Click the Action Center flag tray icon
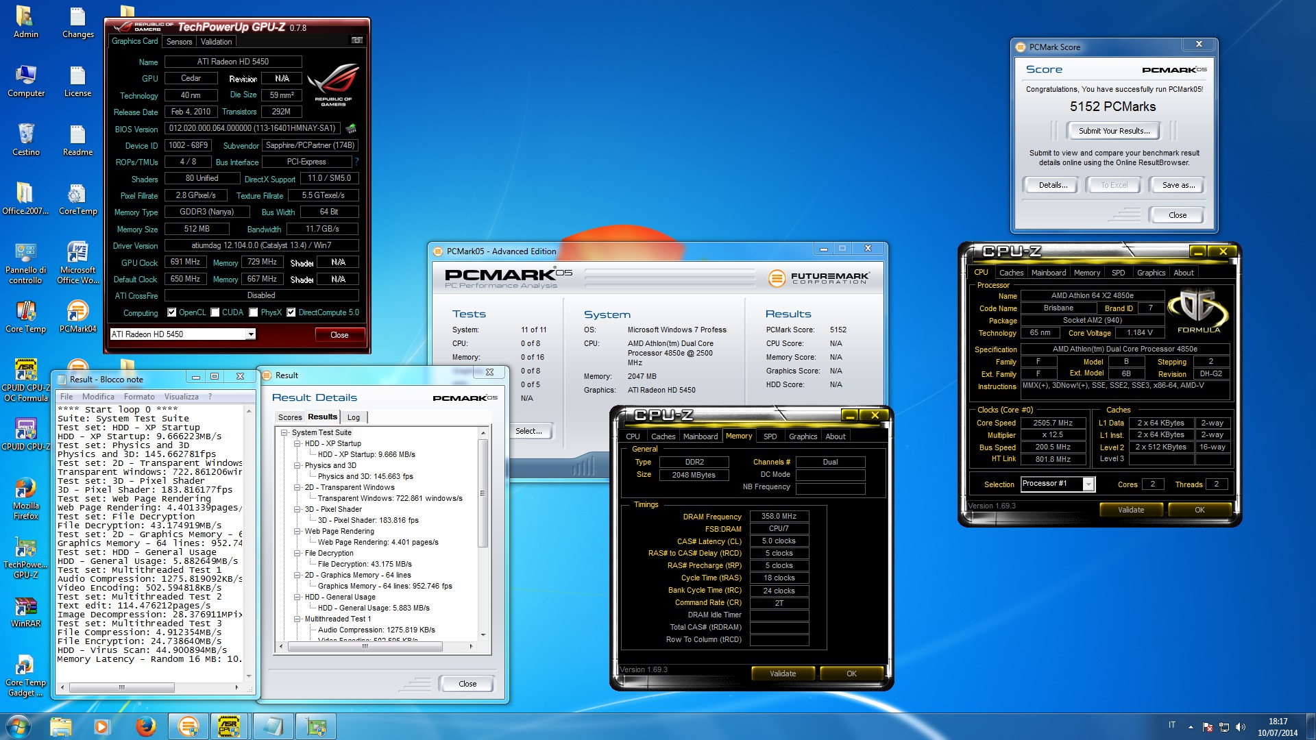This screenshot has width=1316, height=740. click(1208, 727)
